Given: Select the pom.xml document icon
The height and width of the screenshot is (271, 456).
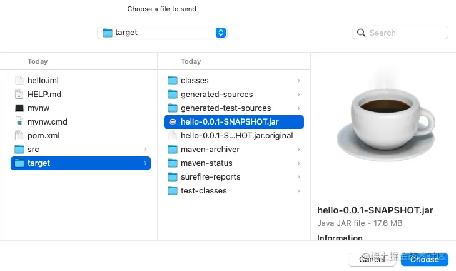Looking at the screenshot, I should pos(19,135).
